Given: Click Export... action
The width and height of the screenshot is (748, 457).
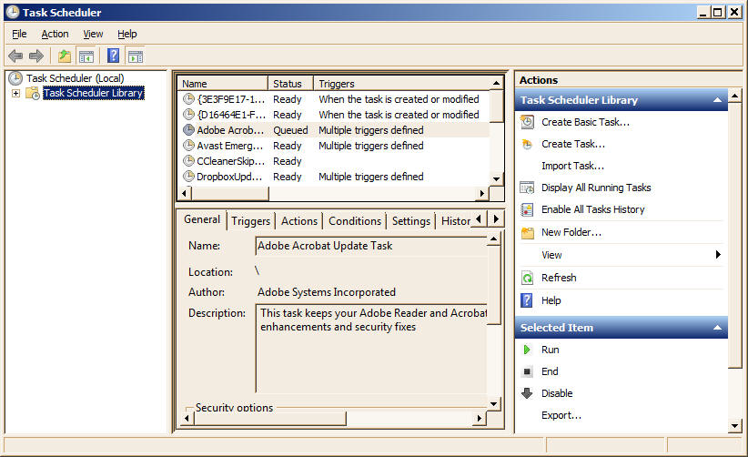Looking at the screenshot, I should 561,415.
